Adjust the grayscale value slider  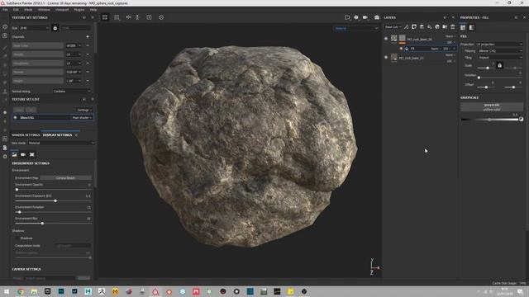point(489,119)
